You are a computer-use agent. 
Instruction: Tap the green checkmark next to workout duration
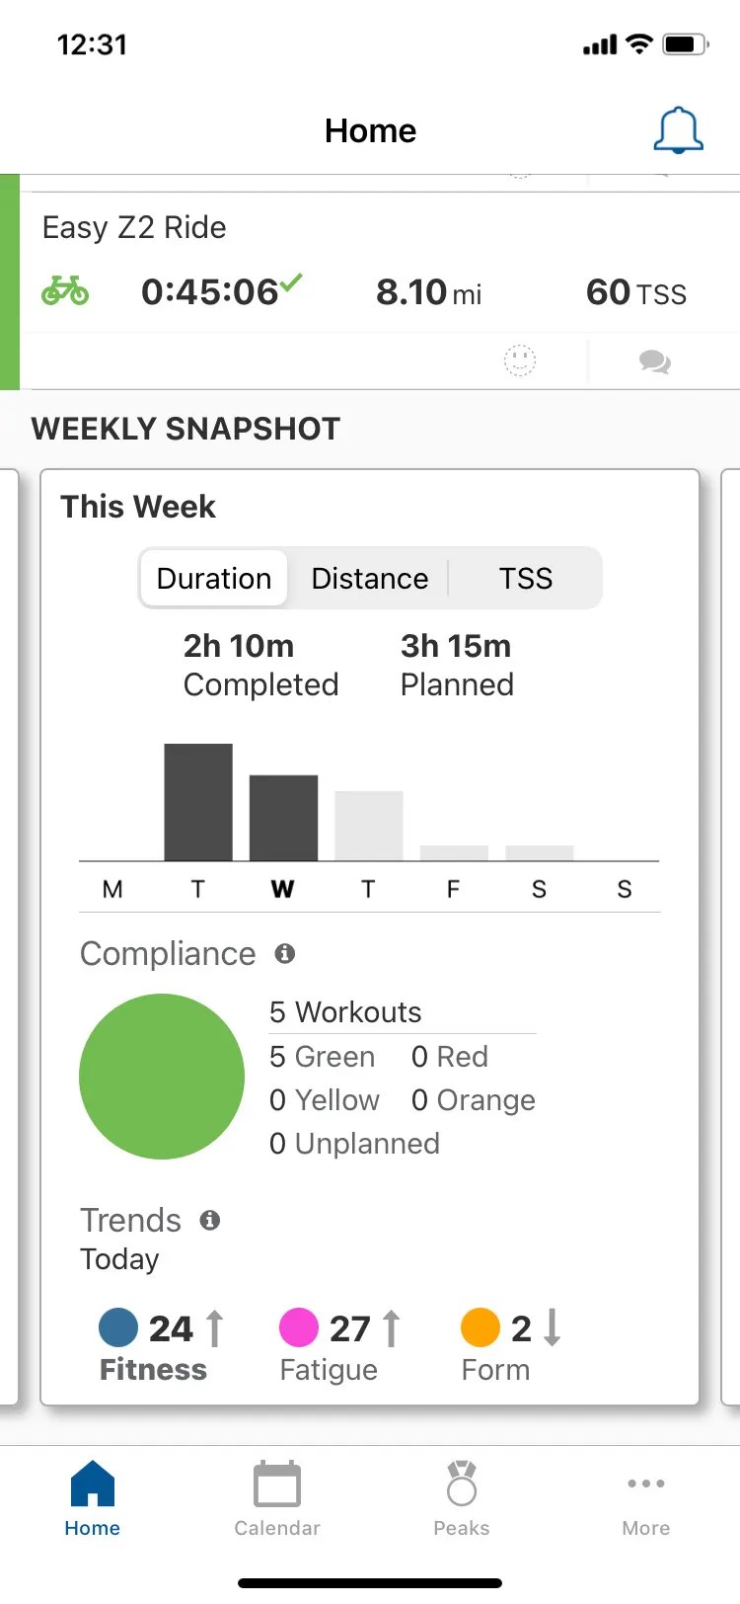(289, 282)
